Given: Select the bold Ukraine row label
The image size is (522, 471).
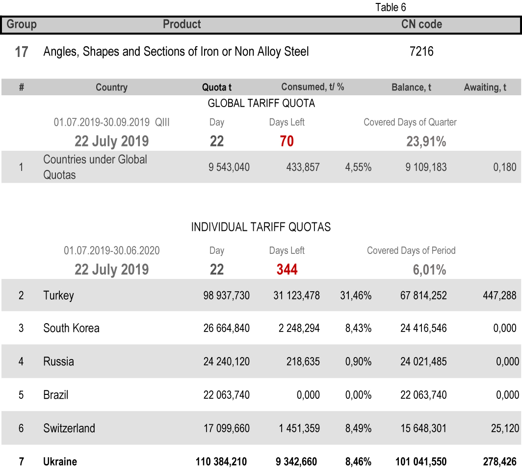Looking at the screenshot, I should pos(60,462).
